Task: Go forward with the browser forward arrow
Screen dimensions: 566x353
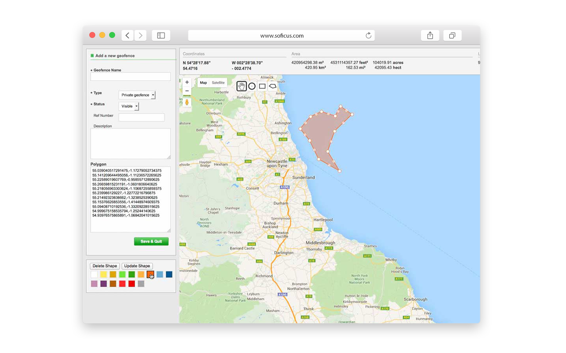Action: click(x=141, y=36)
